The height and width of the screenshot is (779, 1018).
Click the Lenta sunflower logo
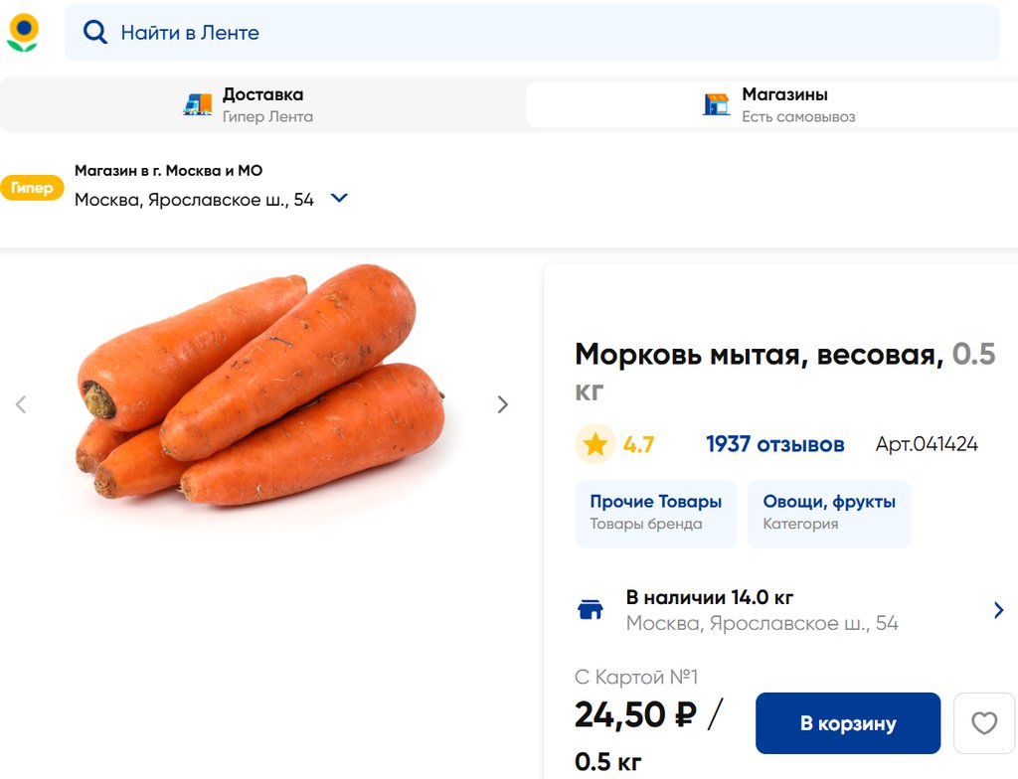tap(23, 32)
